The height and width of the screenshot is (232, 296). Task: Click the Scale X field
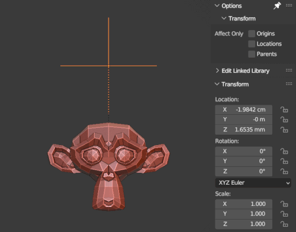click(244, 204)
